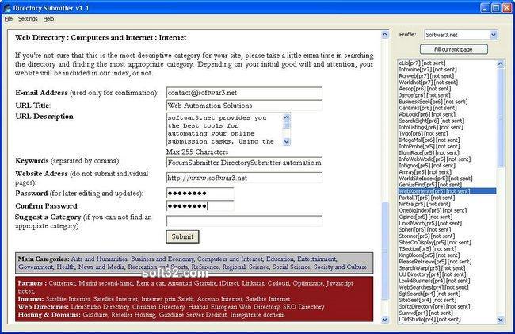Click URL Description scroll up arrow
This screenshot has height=334, width=515.
coord(286,117)
